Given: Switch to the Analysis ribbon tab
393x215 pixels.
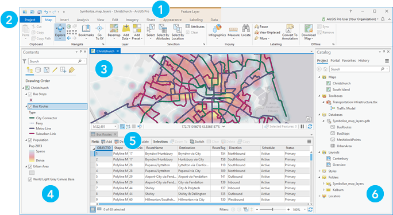Looking at the screenshot, I should pyautogui.click(x=83, y=19).
